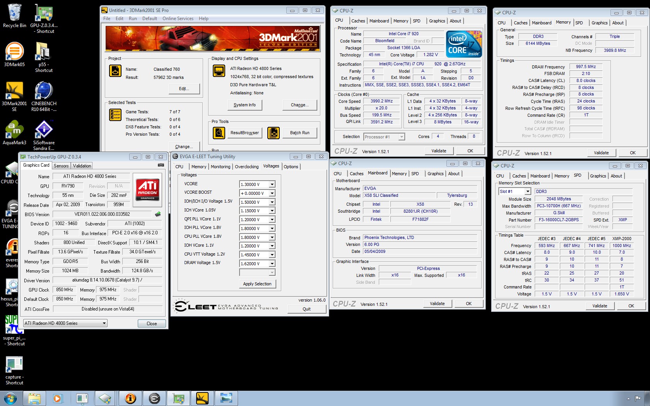Click the Windows Start orb
The width and height of the screenshot is (650, 406).
(10, 398)
